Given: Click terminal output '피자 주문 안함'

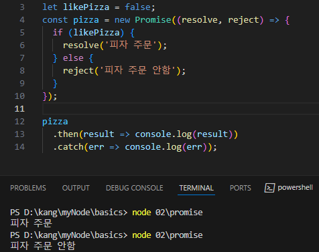Looking at the screenshot, I should pyautogui.click(x=43, y=246).
